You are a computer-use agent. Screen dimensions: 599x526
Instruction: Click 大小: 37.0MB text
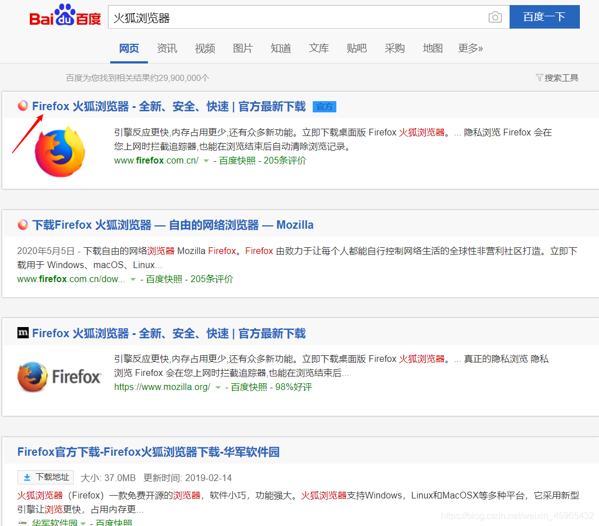tap(108, 478)
